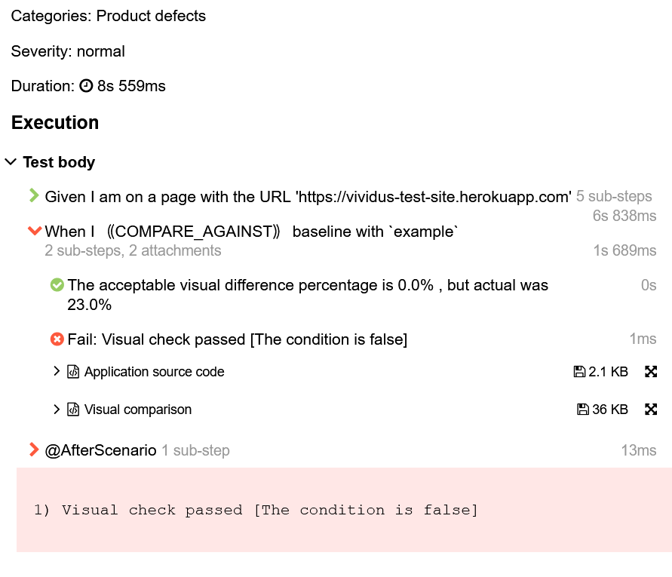Open the Visual comparison attachment link
The image size is (672, 577).
[x=138, y=410]
